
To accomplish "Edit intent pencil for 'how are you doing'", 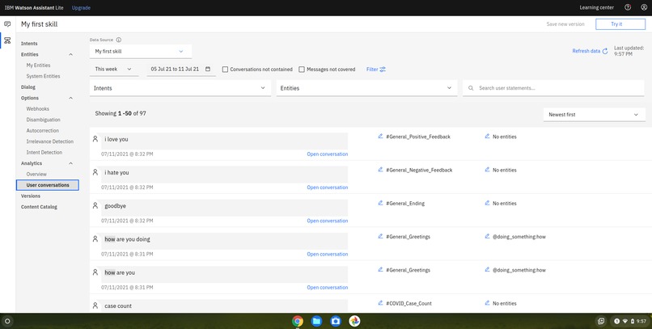I will [380, 236].
